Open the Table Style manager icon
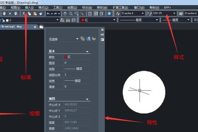 [x=181, y=14]
